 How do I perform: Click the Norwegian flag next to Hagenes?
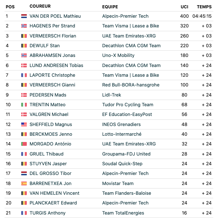click(x=24, y=26)
